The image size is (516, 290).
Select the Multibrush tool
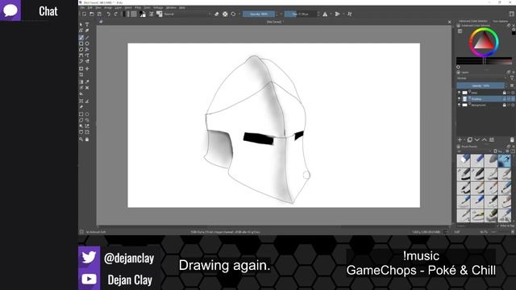pyautogui.click(x=87, y=61)
